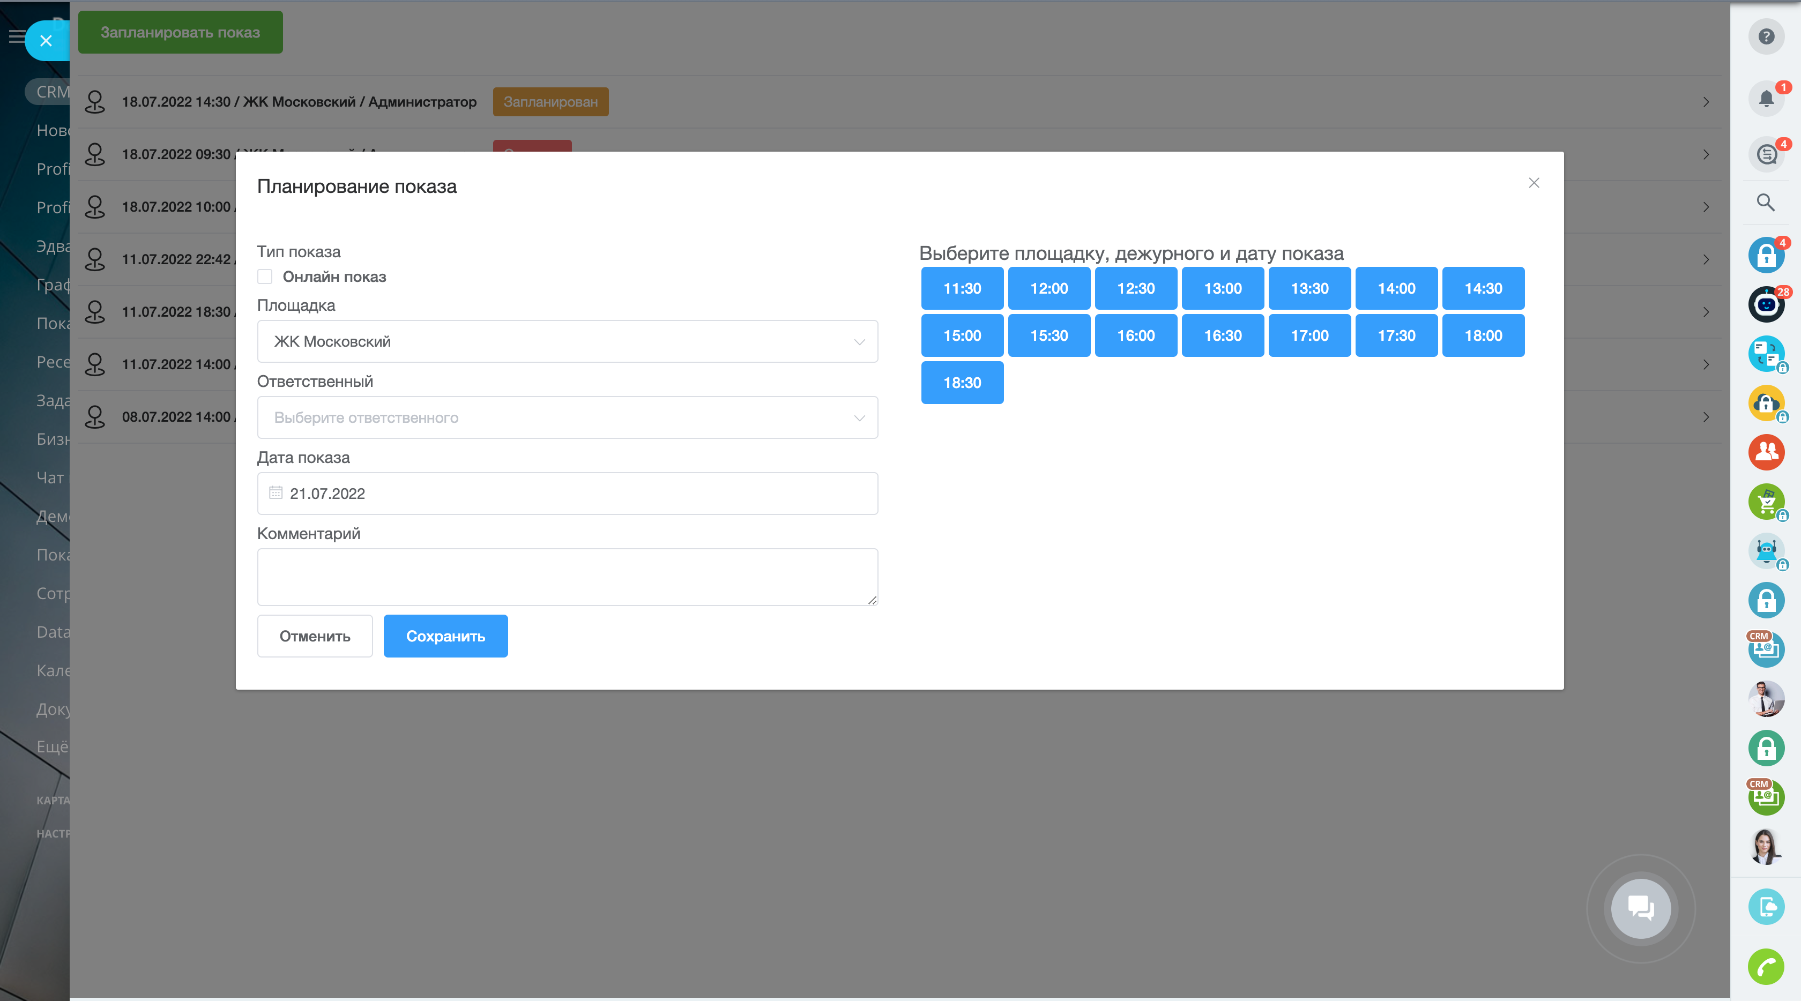
Task: Pick the 16:00 time slot
Action: (1135, 335)
